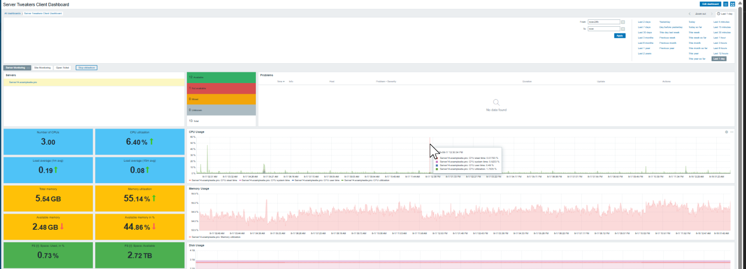
Task: Open Server Monitoring page options ellipsis
Action: point(29,67)
